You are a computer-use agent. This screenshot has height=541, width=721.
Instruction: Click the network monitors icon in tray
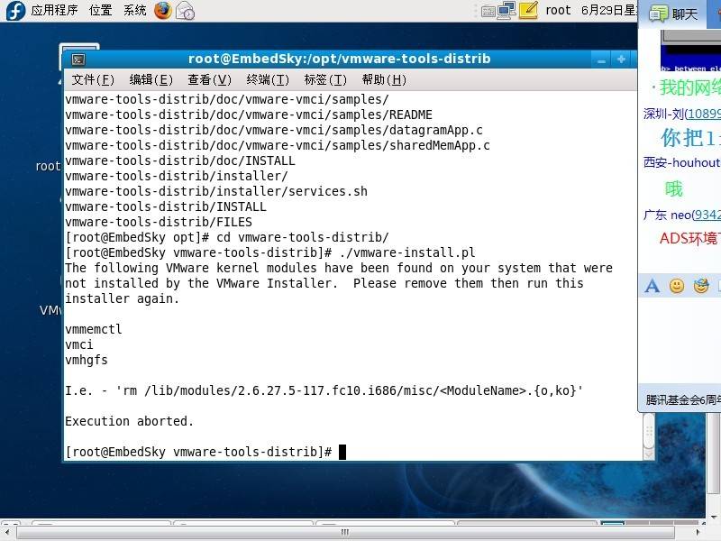pos(507,11)
